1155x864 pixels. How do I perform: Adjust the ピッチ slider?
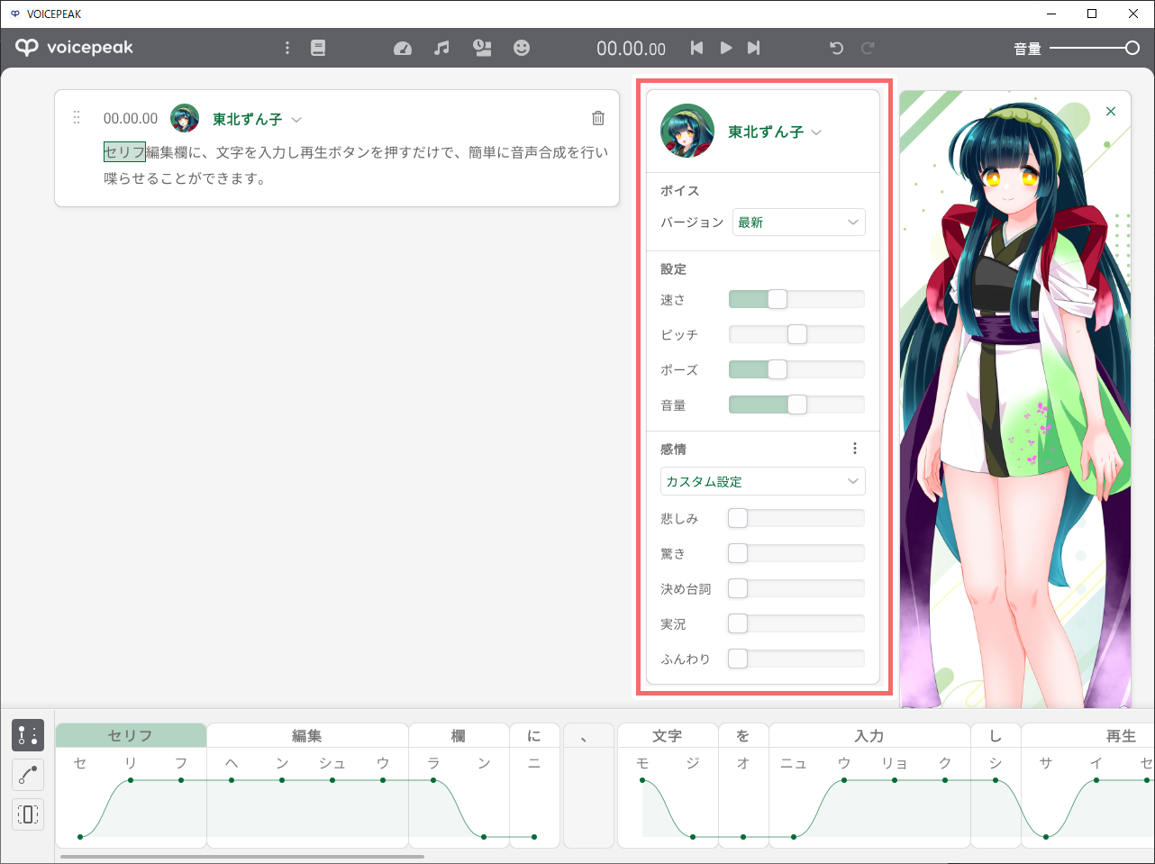coord(796,334)
